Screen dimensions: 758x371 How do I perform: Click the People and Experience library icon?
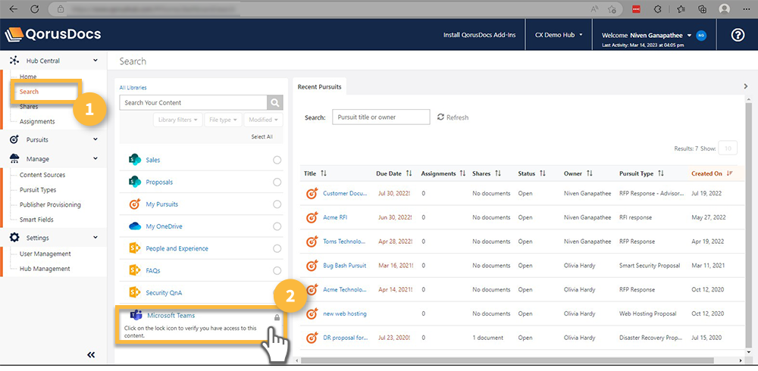click(x=134, y=248)
